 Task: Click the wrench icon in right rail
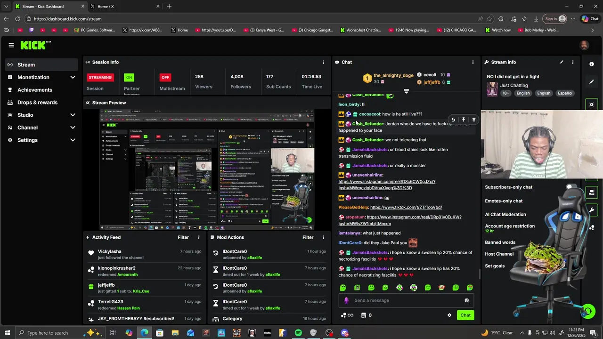coord(592,210)
